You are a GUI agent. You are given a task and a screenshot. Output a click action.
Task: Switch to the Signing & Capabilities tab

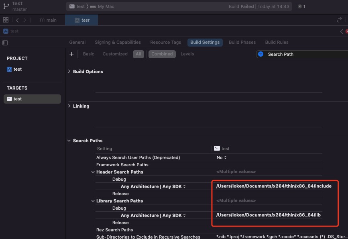118,42
